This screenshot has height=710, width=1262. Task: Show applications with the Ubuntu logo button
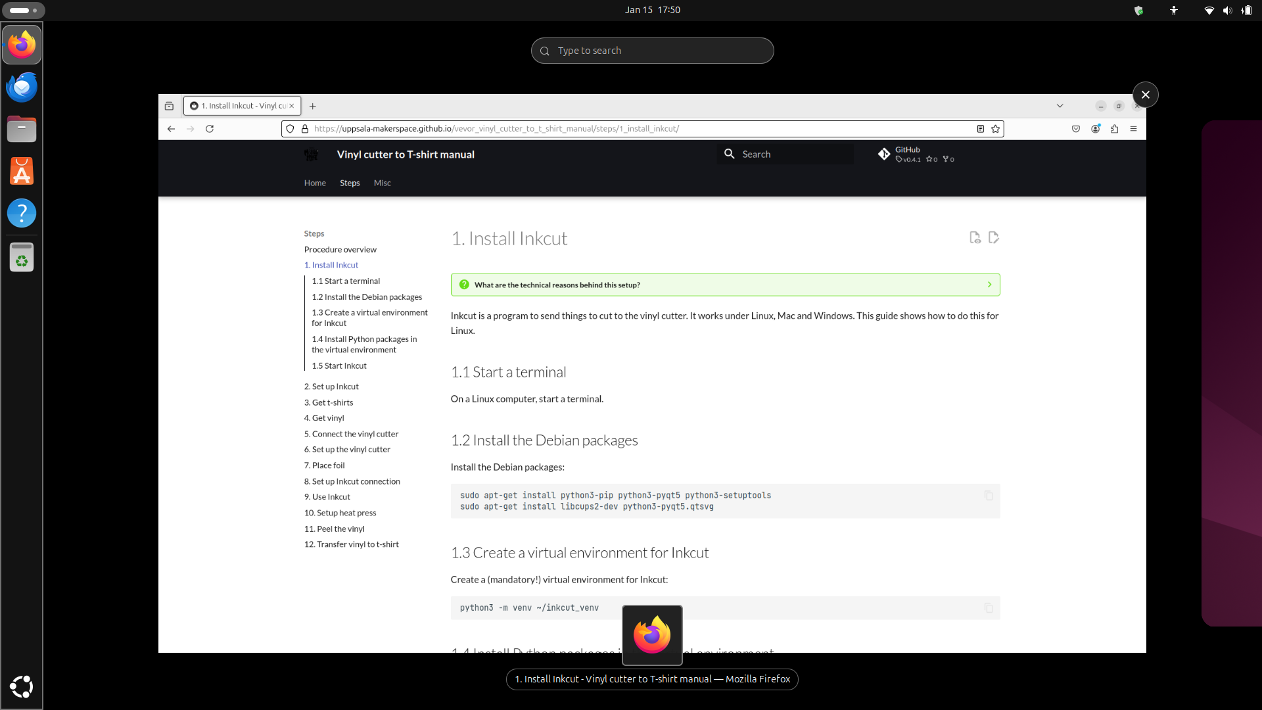pyautogui.click(x=22, y=686)
